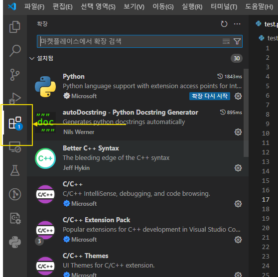Viewport: 278px width, 277px height.
Task: Click the Python extension logo thumbnail
Action: tap(45, 87)
